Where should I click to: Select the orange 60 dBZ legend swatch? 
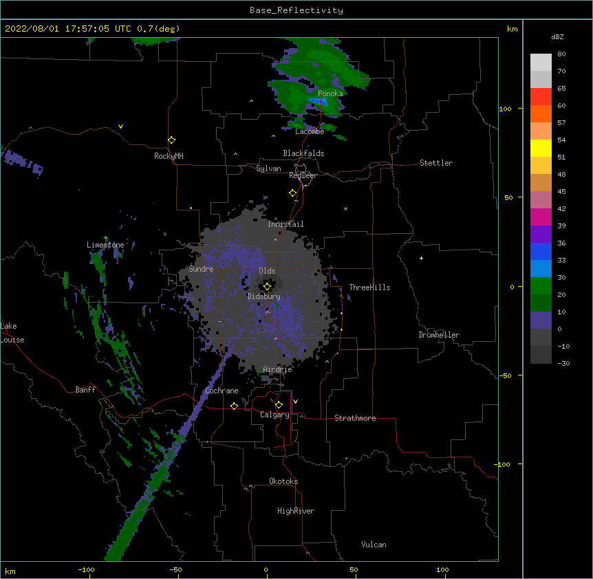[541, 113]
